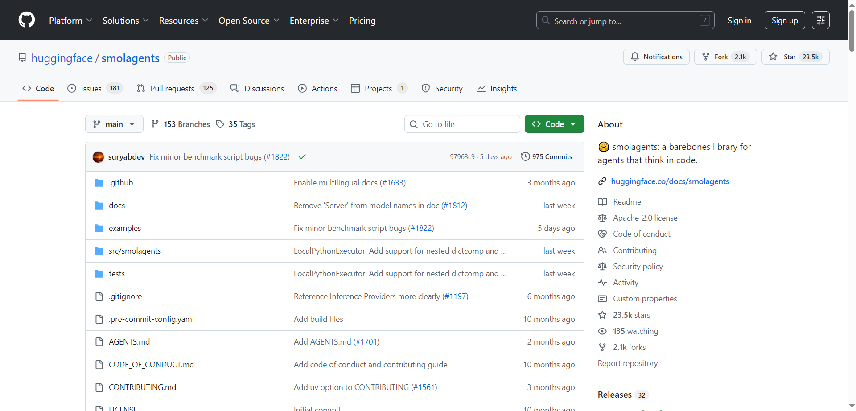This screenshot has width=856, height=411.
Task: Click the Sign up button
Action: click(785, 20)
